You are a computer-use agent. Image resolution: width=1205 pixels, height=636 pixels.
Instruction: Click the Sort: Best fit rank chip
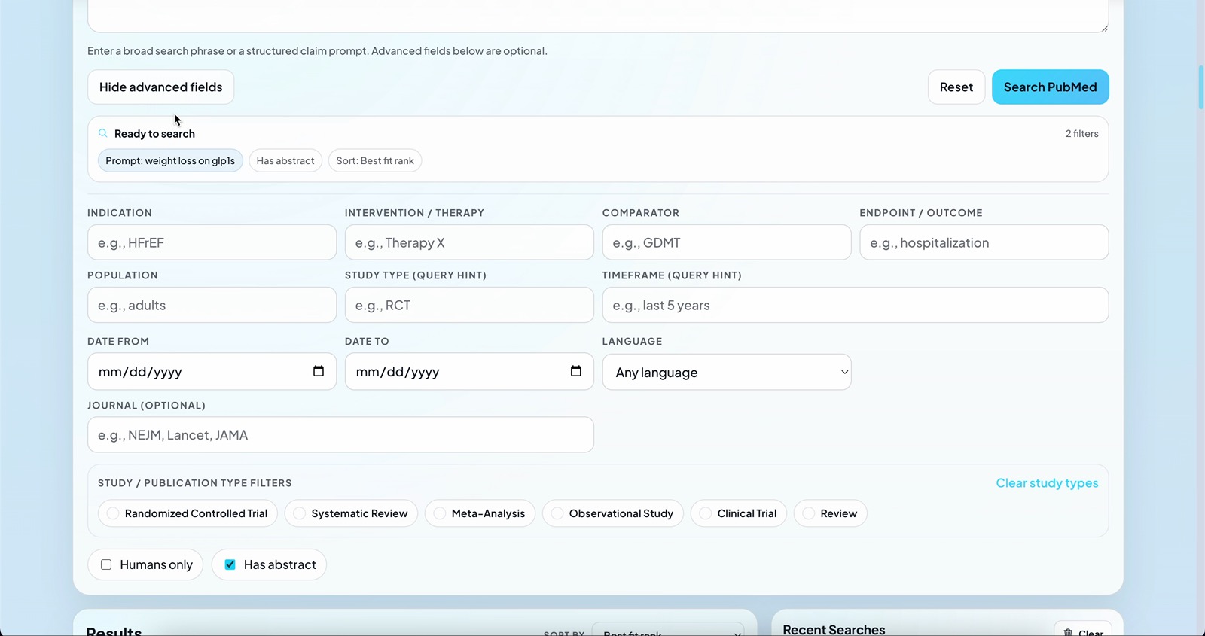tap(375, 160)
